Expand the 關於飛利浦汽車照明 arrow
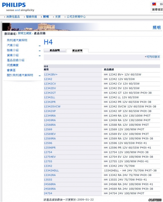Image resolution: width=163 pixels, height=202 pixels. (x=40, y=75)
